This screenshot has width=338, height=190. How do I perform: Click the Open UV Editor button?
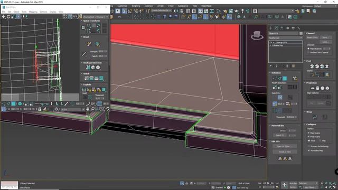[x=285, y=146]
